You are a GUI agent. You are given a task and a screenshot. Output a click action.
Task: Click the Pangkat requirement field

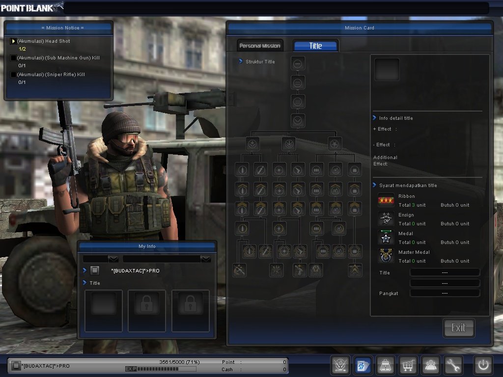click(x=445, y=293)
